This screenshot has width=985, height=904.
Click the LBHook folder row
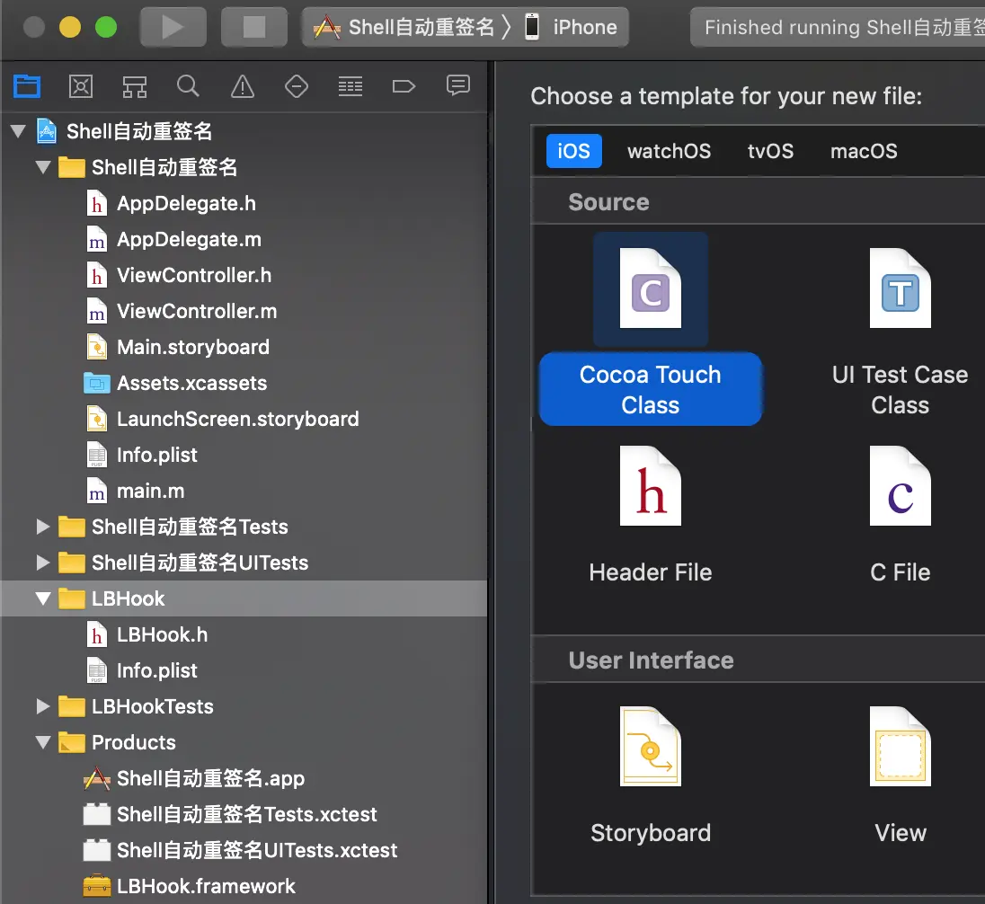pos(244,598)
